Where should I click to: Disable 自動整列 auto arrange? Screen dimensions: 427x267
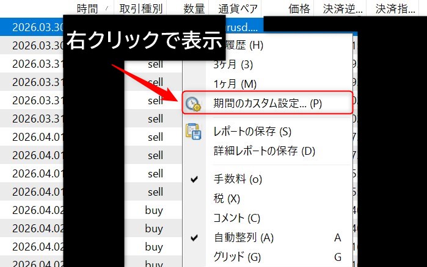pyautogui.click(x=244, y=237)
